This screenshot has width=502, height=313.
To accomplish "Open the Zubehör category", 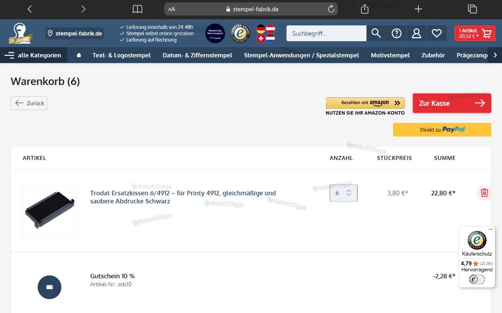I will (x=433, y=55).
